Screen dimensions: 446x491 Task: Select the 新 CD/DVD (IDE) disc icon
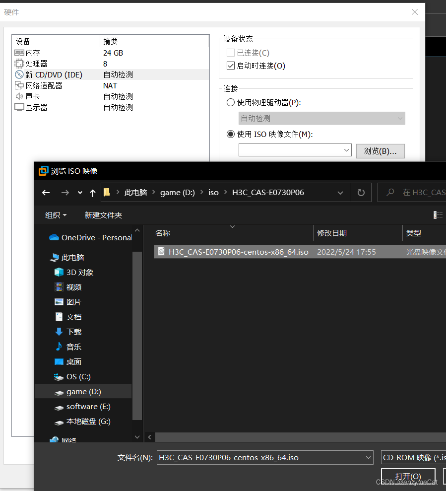click(x=19, y=74)
